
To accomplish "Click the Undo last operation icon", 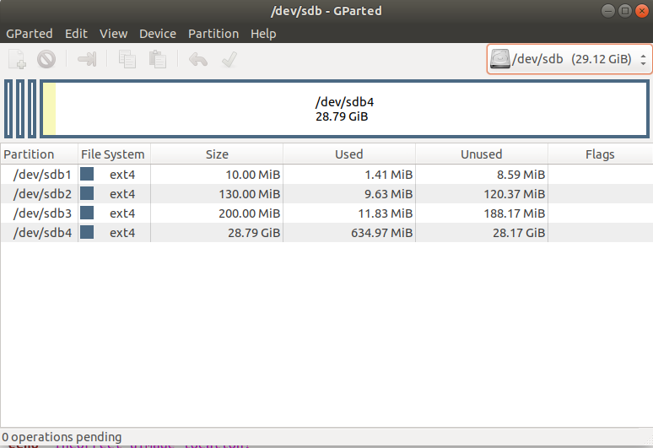I will pos(197,59).
